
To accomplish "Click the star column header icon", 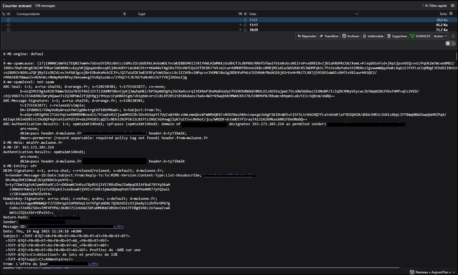I will (x=8, y=14).
